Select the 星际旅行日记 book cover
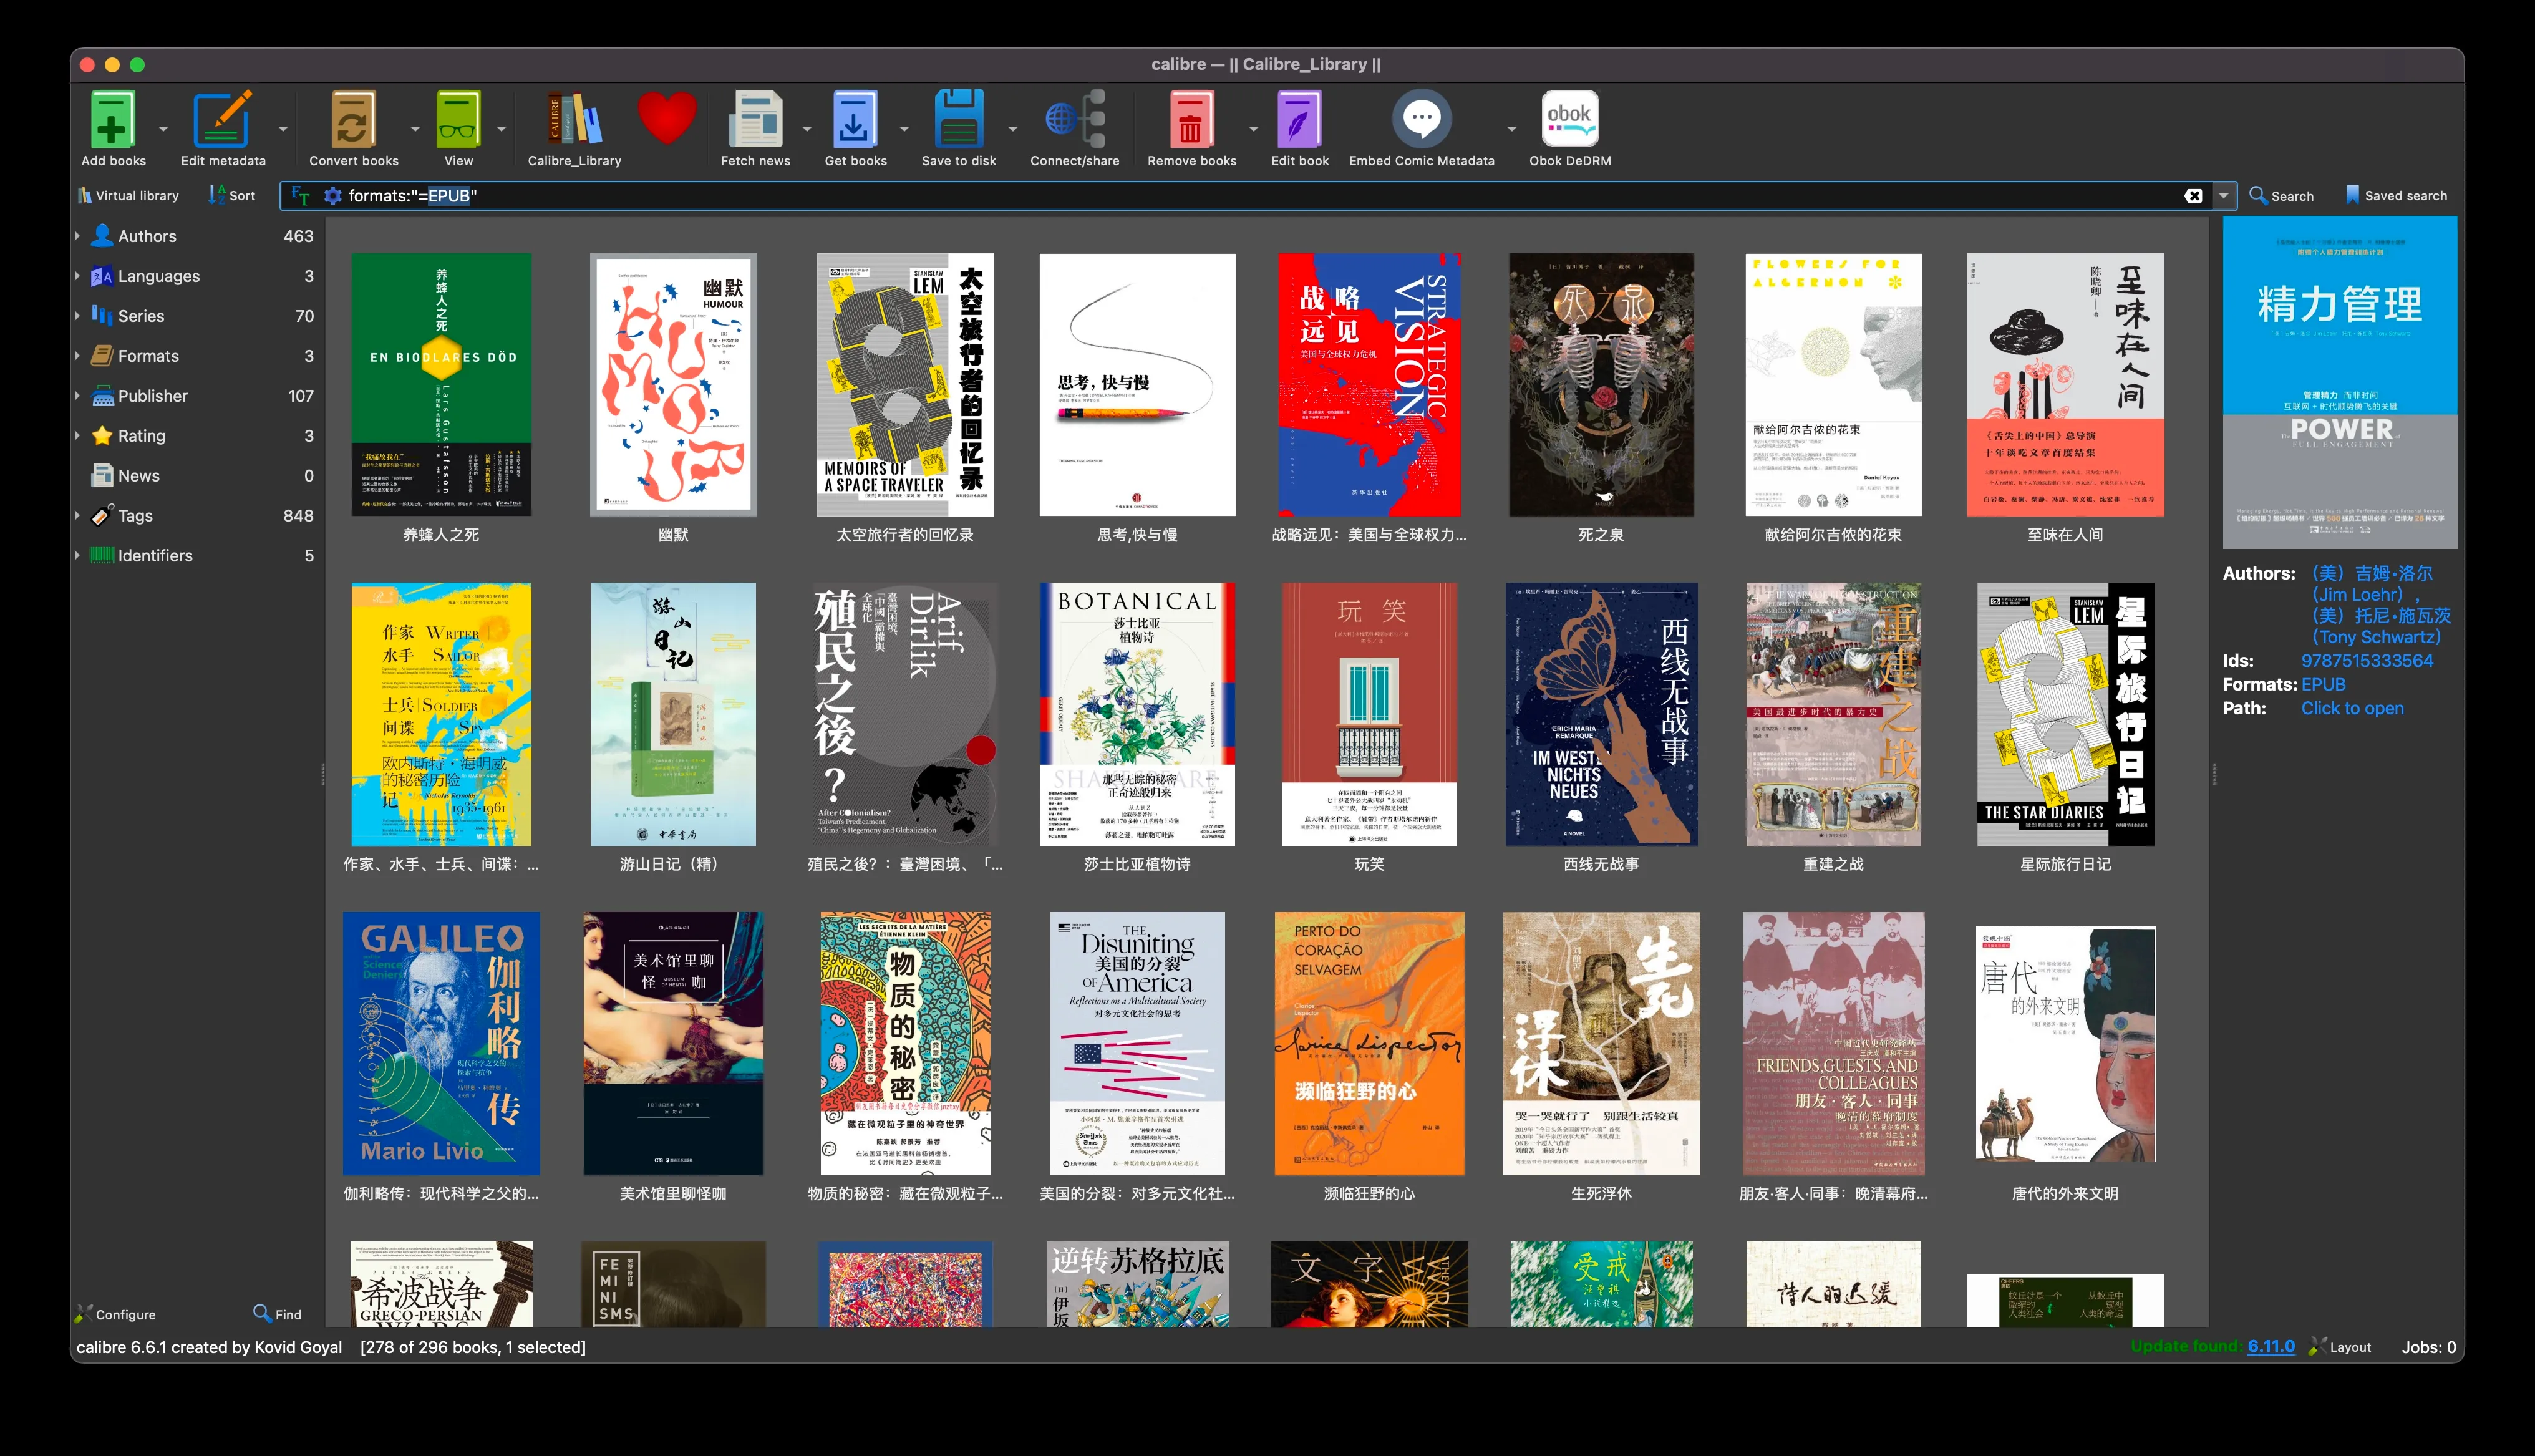The image size is (2535, 1456). point(2065,714)
